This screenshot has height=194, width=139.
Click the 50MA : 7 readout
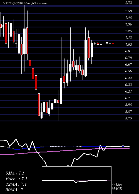(x=14, y=190)
